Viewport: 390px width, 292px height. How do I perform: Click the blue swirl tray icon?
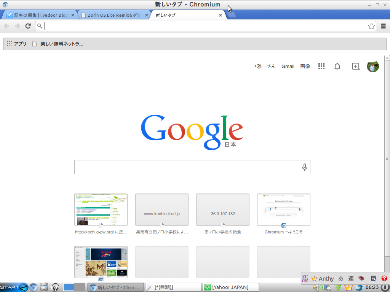coord(359,288)
